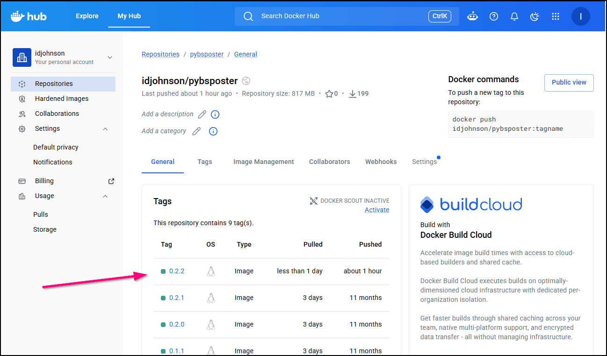Click the Pulled column header
This screenshot has width=607, height=356.
point(313,244)
